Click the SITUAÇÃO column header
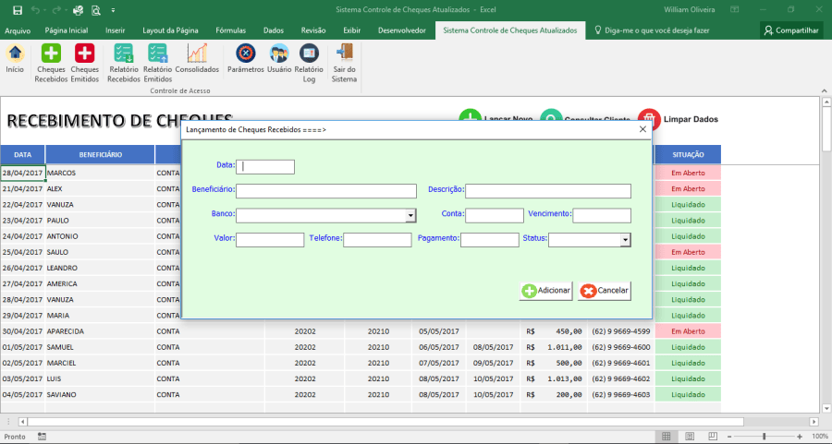This screenshot has height=444, width=832. click(x=688, y=155)
